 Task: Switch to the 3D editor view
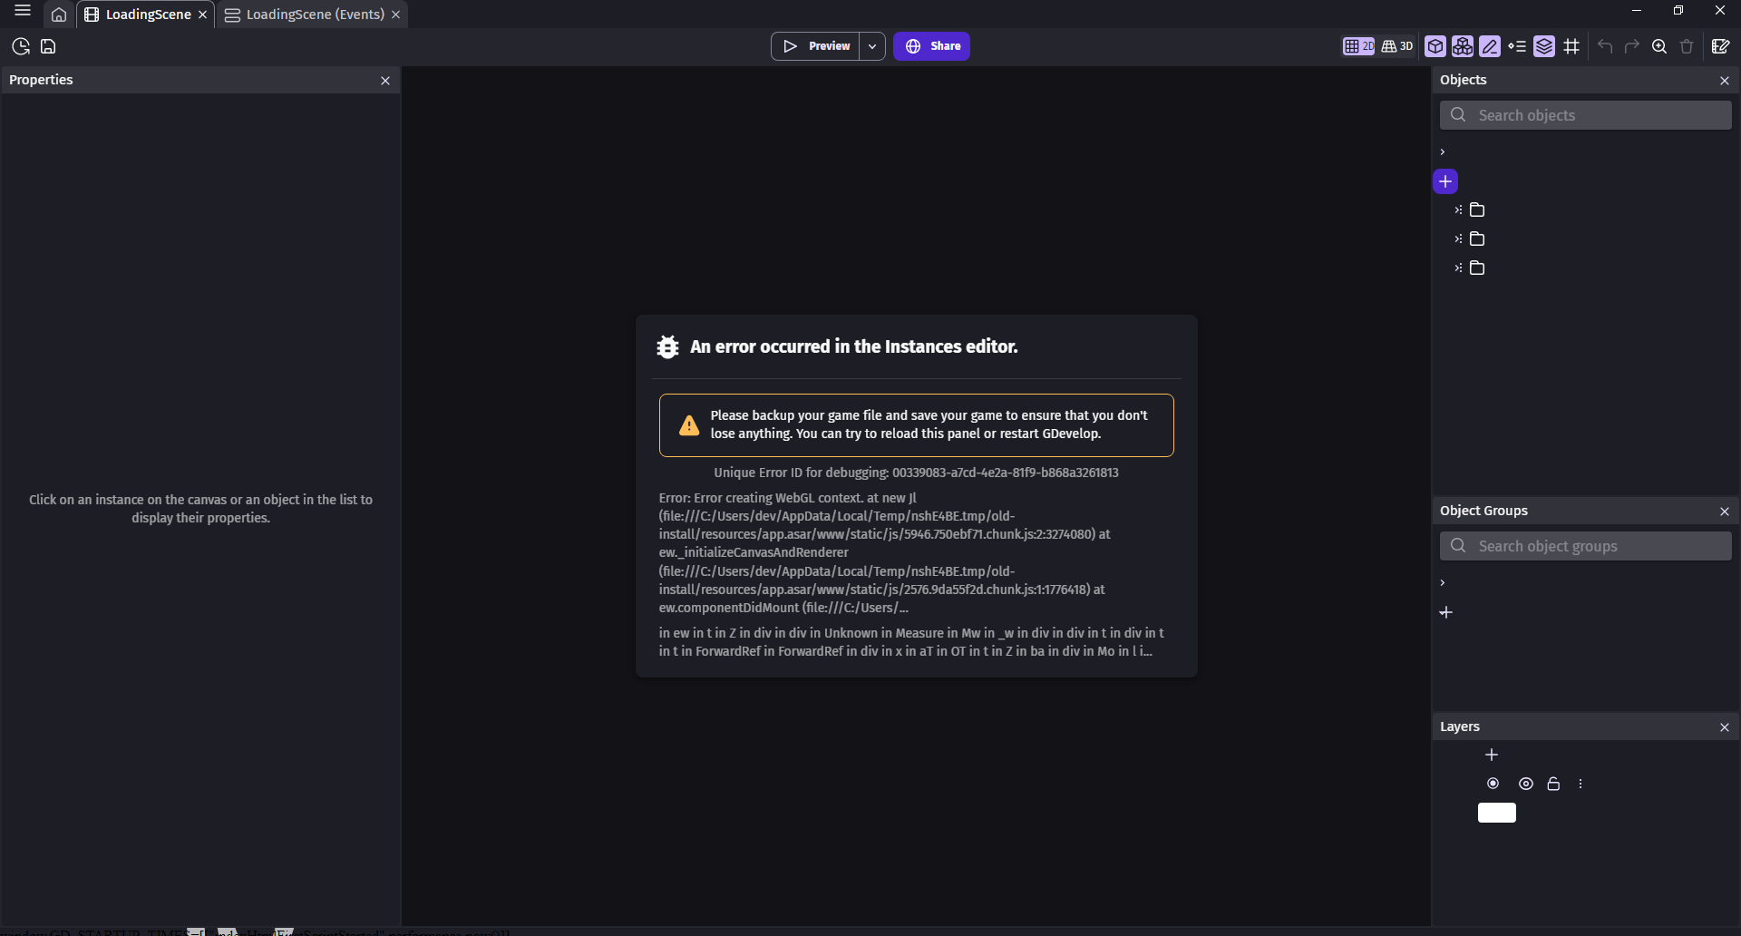coord(1397,46)
